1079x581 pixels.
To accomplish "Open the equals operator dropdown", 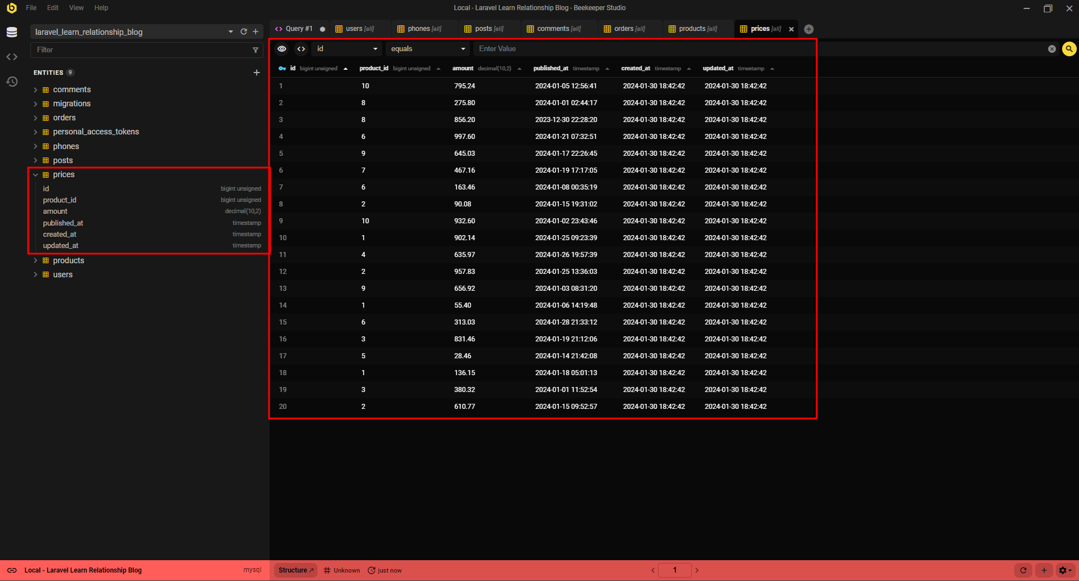I will tap(428, 49).
